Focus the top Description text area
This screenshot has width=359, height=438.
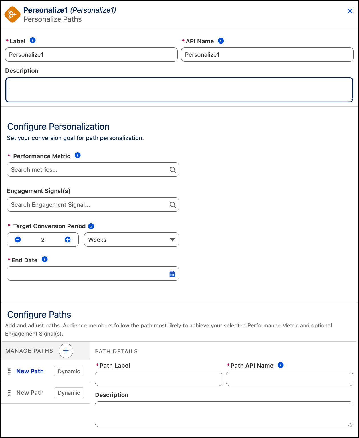pyautogui.click(x=179, y=90)
